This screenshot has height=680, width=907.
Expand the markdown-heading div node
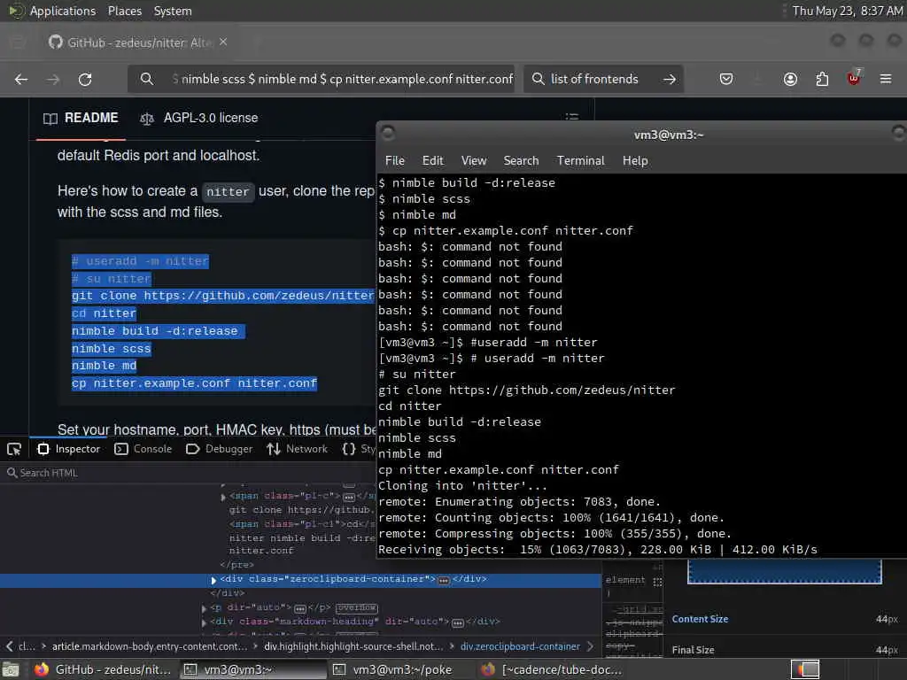(x=205, y=622)
